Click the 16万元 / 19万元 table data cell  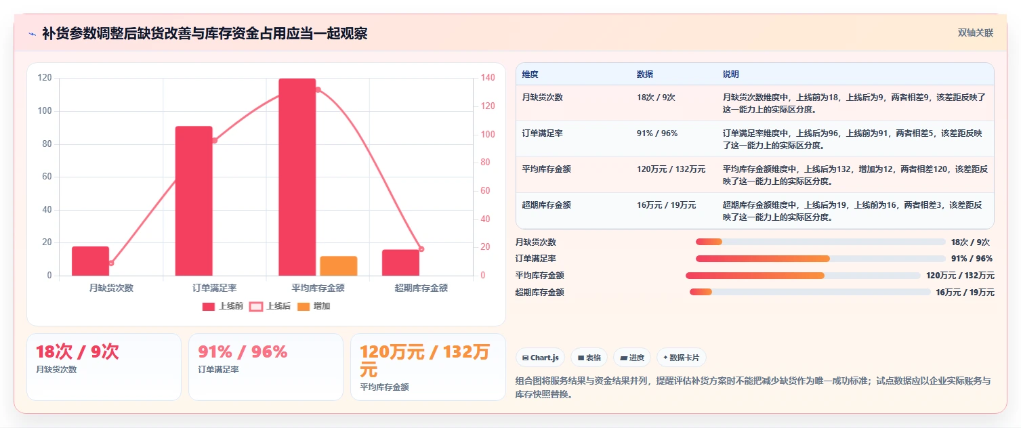674,211
